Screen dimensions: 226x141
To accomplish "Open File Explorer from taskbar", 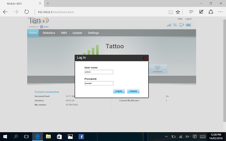I will click(48, 136).
